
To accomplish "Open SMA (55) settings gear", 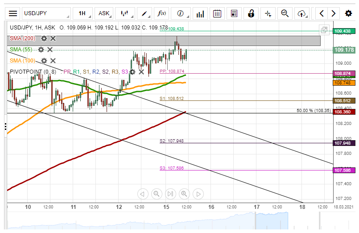I will tap(41, 49).
